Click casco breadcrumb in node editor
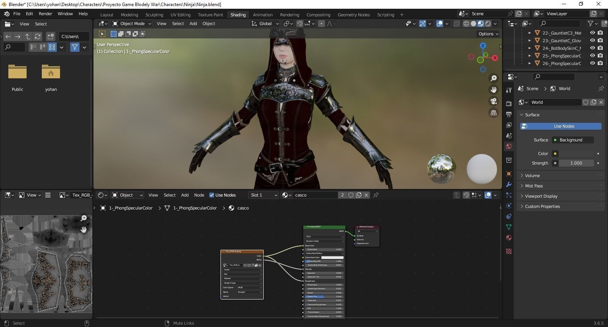 tap(243, 208)
